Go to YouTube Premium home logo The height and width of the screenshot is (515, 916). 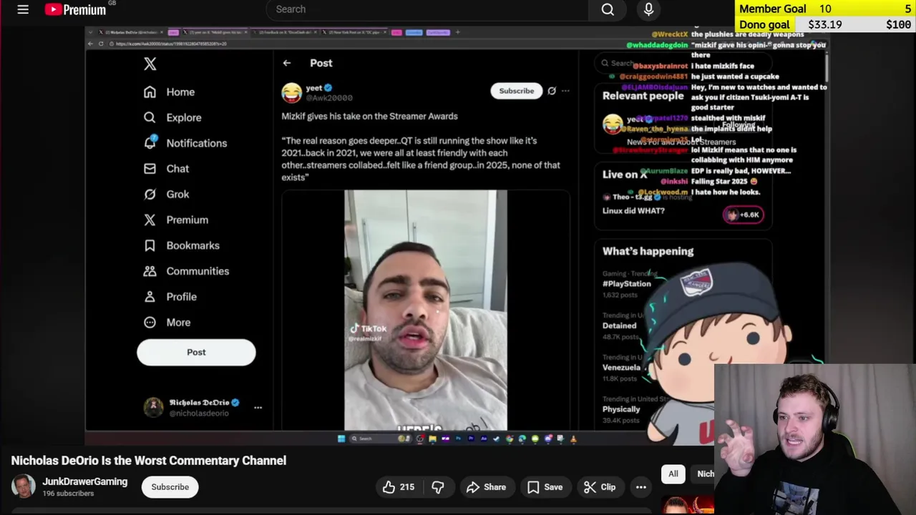coord(75,9)
